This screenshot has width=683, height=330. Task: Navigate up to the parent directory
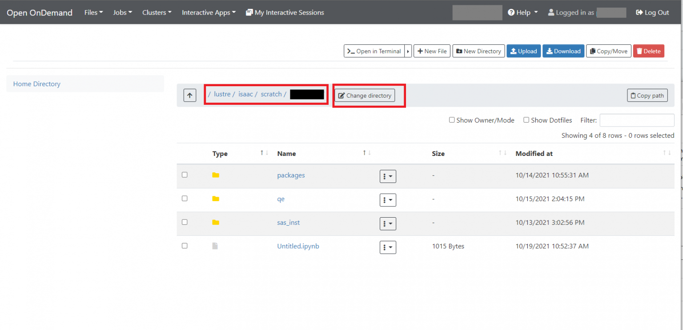point(190,95)
